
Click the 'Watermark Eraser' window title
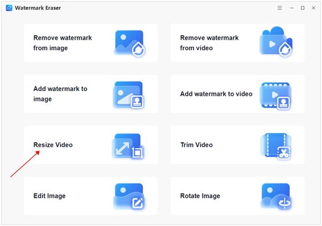pos(38,7)
